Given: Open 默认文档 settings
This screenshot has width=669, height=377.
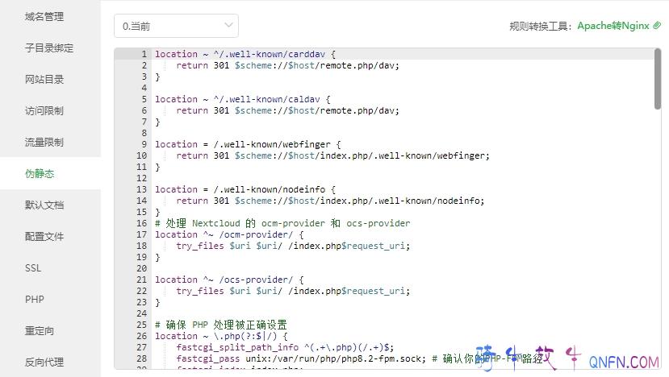Looking at the screenshot, I should [44, 205].
